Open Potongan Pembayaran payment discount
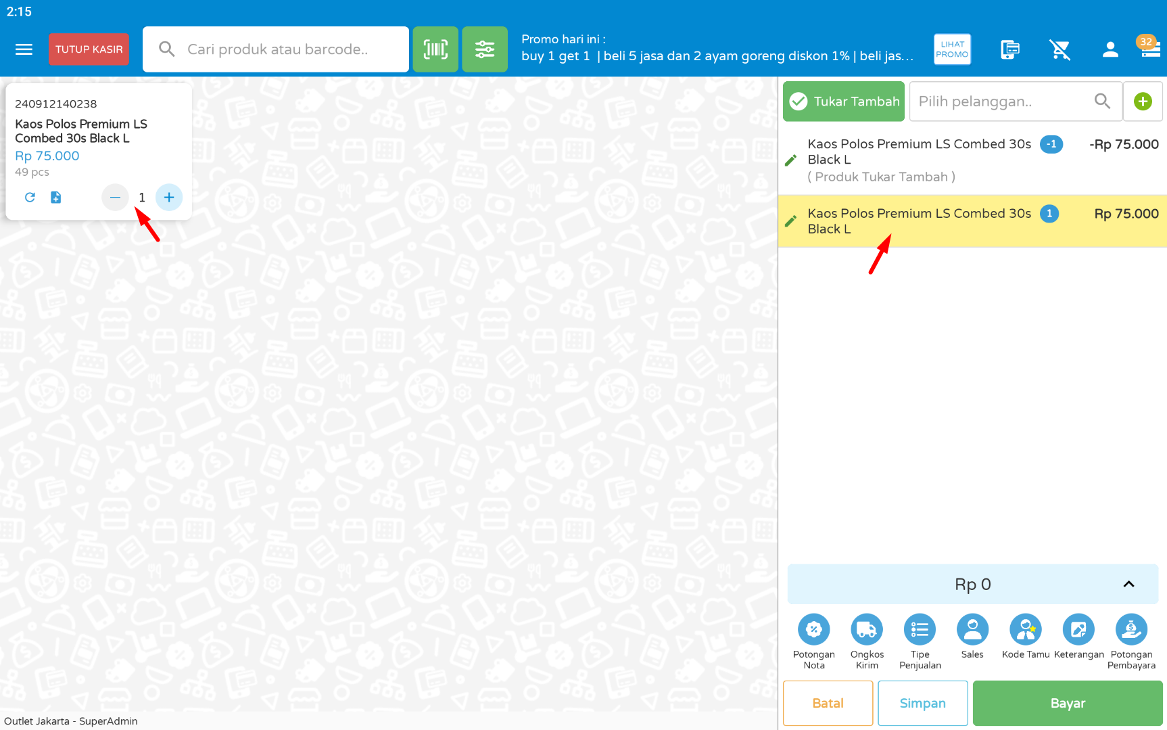1167x730 pixels. tap(1131, 641)
